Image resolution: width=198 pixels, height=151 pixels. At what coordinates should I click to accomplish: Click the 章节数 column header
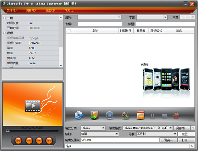[x=141, y=31]
